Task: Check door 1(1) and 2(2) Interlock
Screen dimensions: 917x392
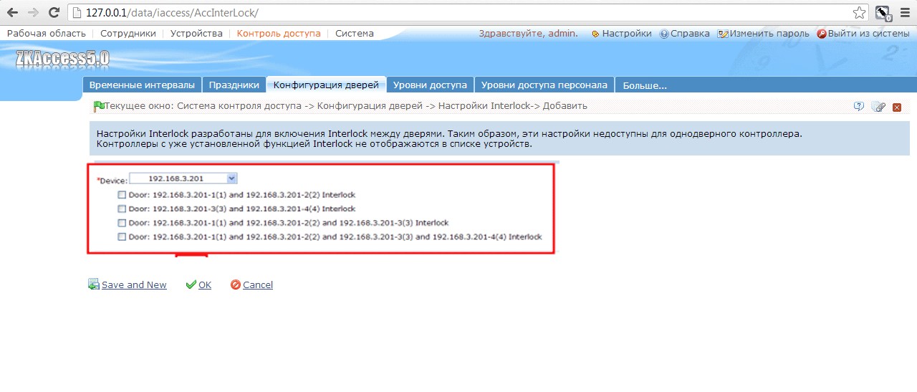Action: point(122,194)
